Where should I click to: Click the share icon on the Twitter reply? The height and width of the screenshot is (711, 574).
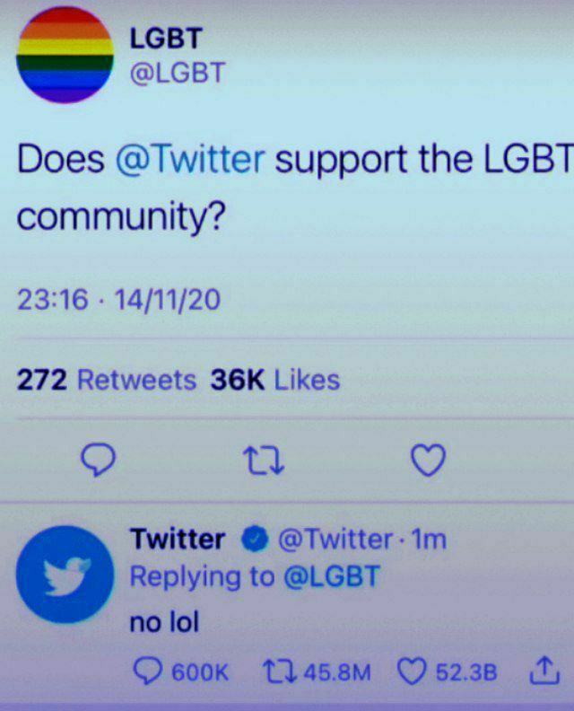point(544,670)
